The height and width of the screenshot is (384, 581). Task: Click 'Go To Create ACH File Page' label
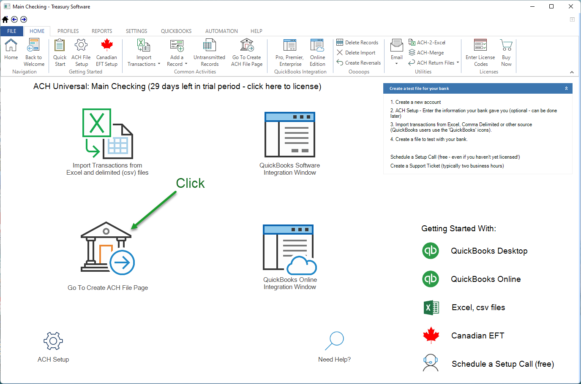[x=108, y=288]
